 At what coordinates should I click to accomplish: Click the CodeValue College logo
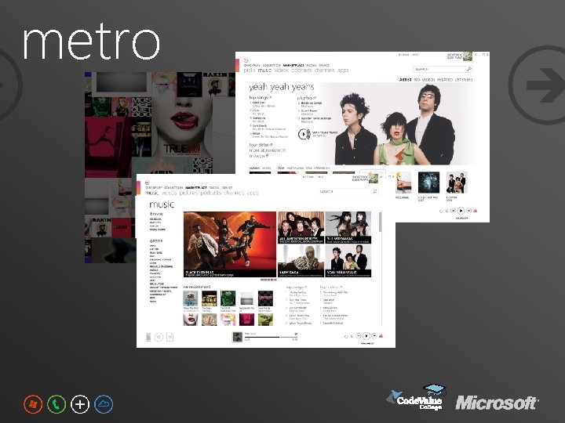[x=417, y=397]
